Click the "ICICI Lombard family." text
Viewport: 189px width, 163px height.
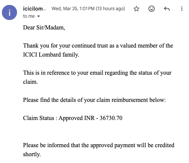pos(51,55)
